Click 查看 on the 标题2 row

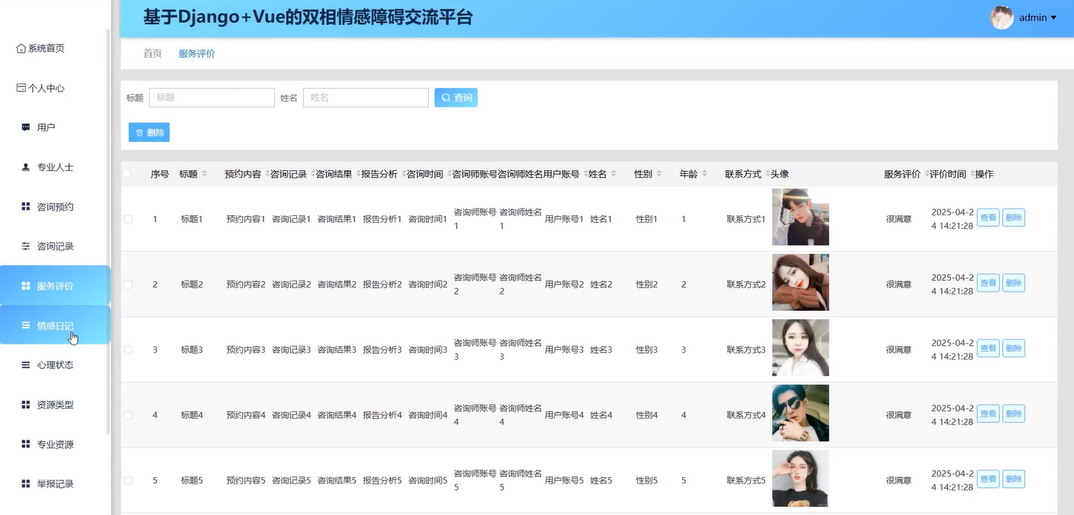(x=988, y=283)
